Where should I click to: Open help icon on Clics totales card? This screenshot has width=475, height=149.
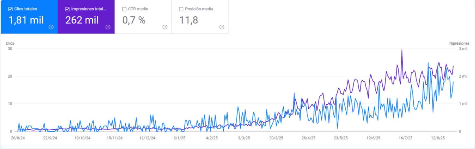(x=51, y=27)
